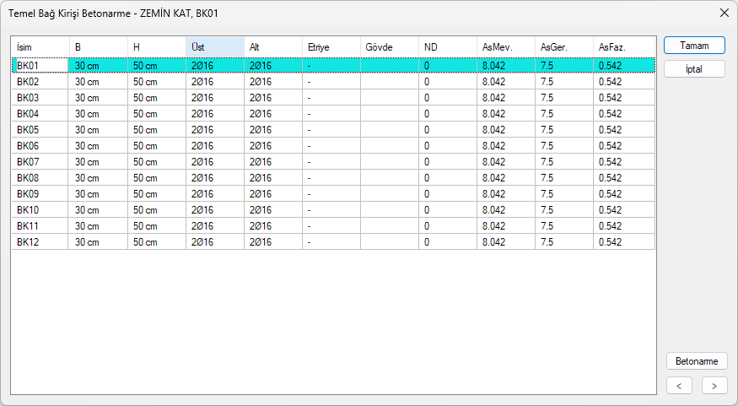Screen dimensions: 738x406
Task: Select row BK10 name cell
Action: click(x=40, y=209)
